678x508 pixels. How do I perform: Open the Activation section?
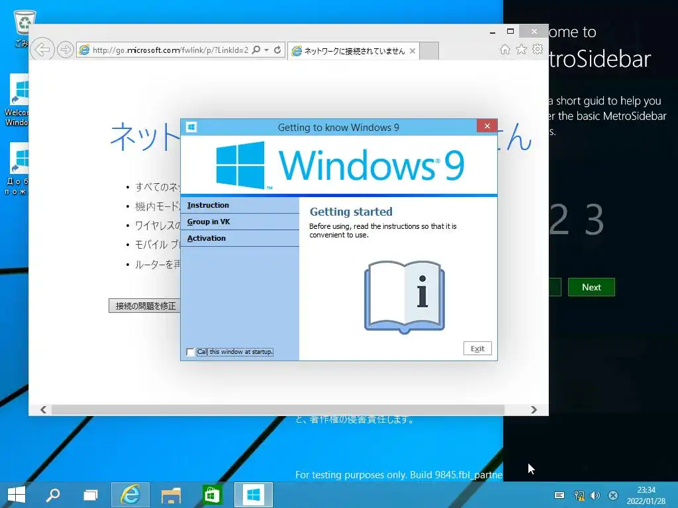(240, 238)
